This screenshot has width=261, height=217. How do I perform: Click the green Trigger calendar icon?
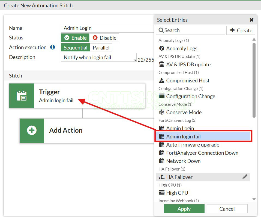(22, 96)
